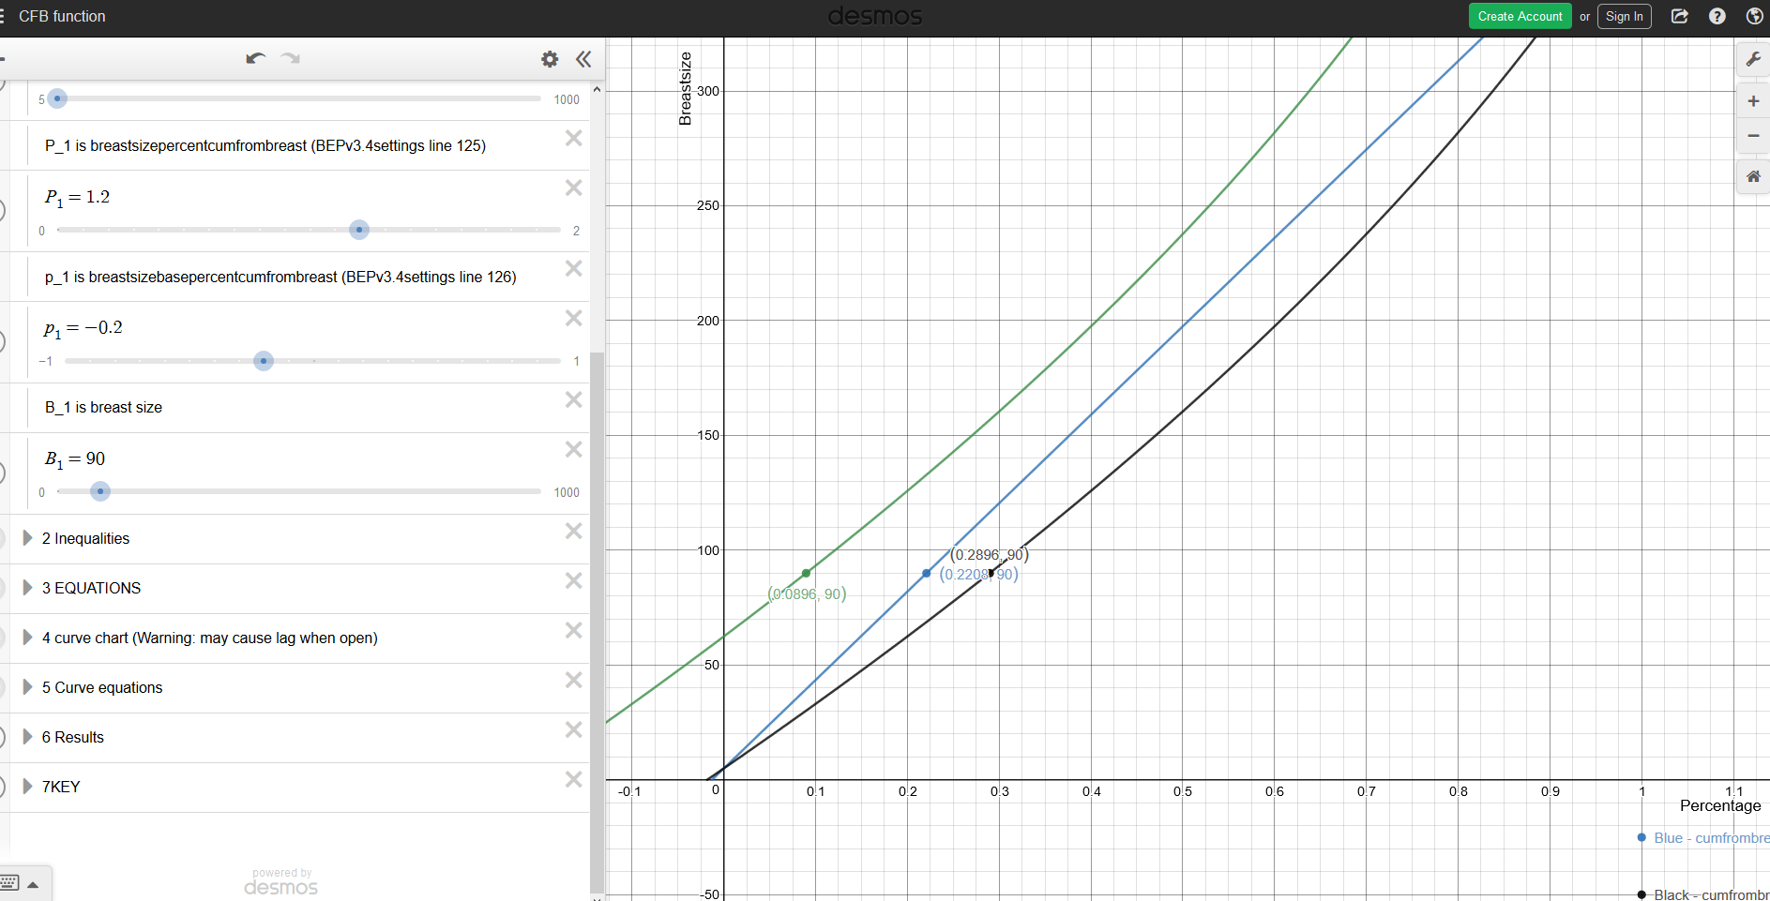Open the language globe icon
This screenshot has height=901, width=1770.
point(1754,16)
